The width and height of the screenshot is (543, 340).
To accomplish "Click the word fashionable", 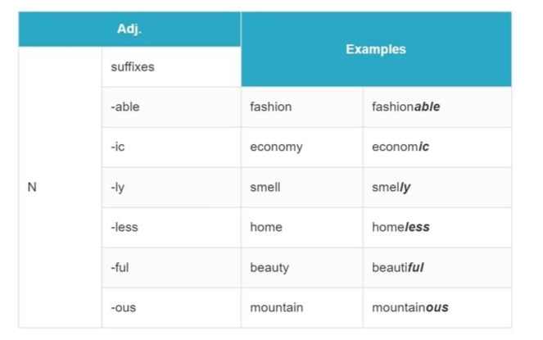I will [x=406, y=107].
